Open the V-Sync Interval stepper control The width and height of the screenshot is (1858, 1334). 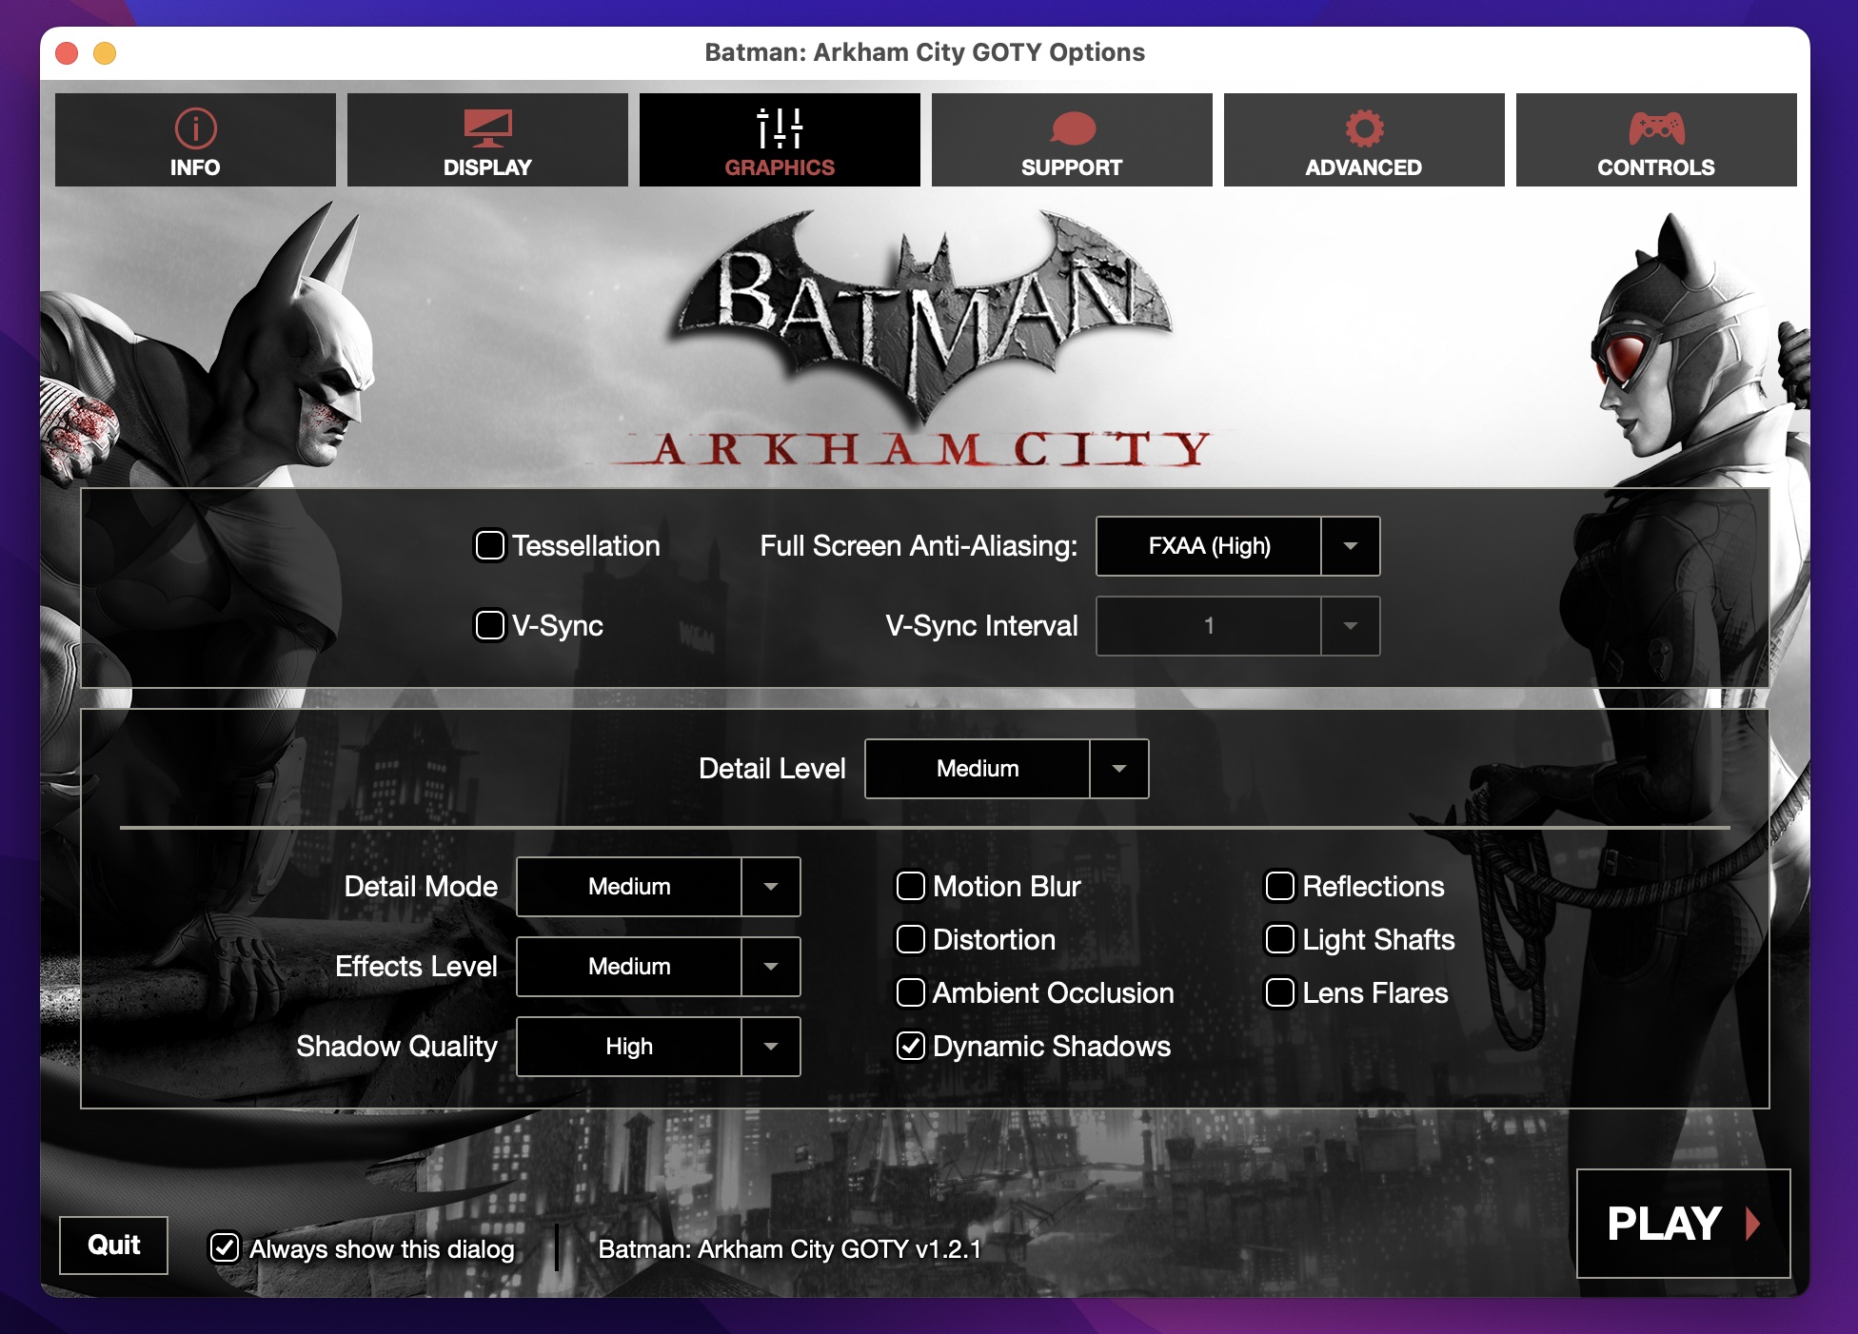pos(1350,625)
